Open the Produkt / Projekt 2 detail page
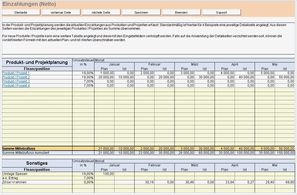The image size is (297, 195). tap(15, 77)
